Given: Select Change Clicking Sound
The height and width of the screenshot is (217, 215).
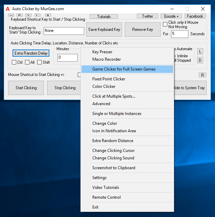Looking at the screenshot, I should click(x=127, y=158).
